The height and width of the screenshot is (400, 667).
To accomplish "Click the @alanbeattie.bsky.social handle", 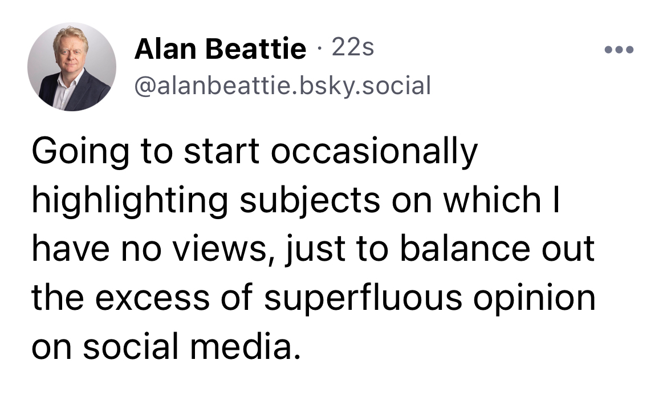I will [x=282, y=86].
